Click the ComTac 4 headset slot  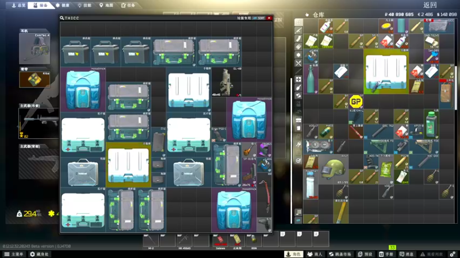click(34, 49)
